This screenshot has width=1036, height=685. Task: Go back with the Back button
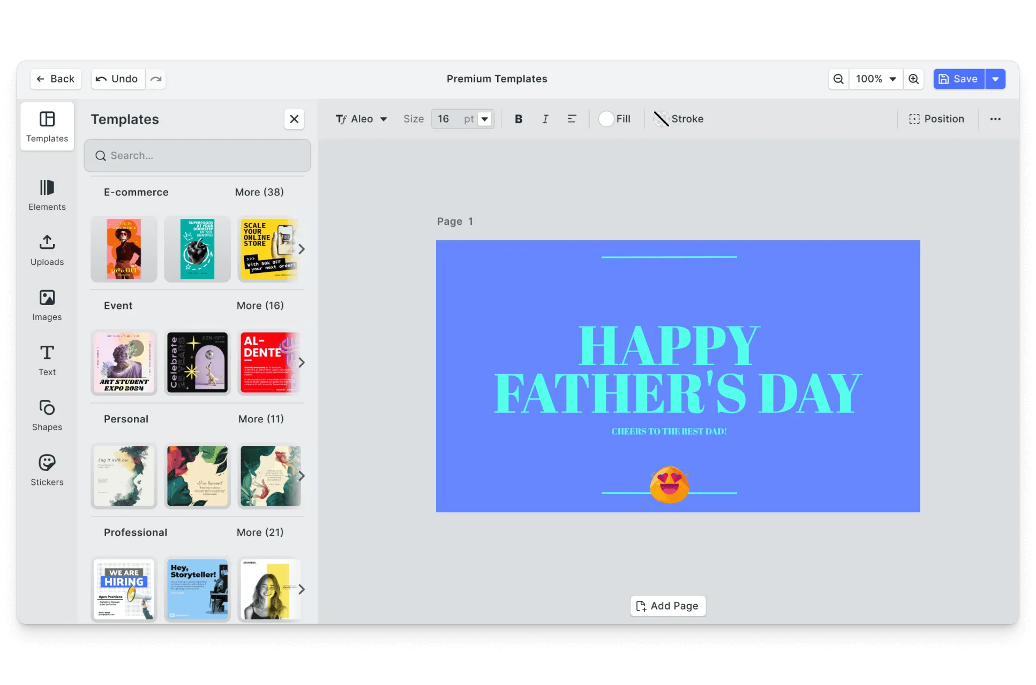[56, 79]
